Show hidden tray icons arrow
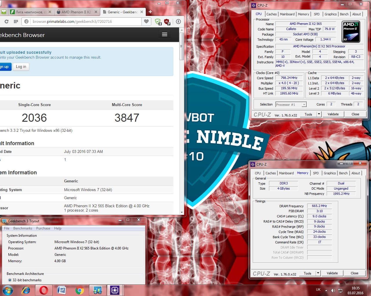Image resolution: width=371 pixels, height=296 pixels. point(326,291)
